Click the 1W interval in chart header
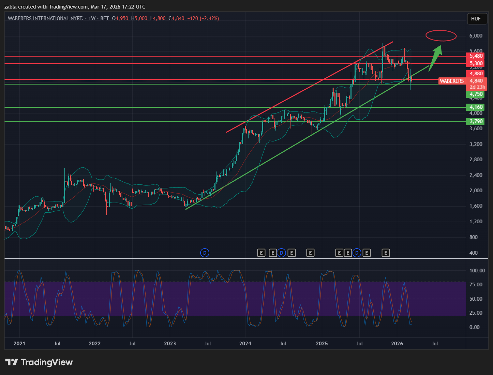The width and height of the screenshot is (493, 375). tap(92, 18)
